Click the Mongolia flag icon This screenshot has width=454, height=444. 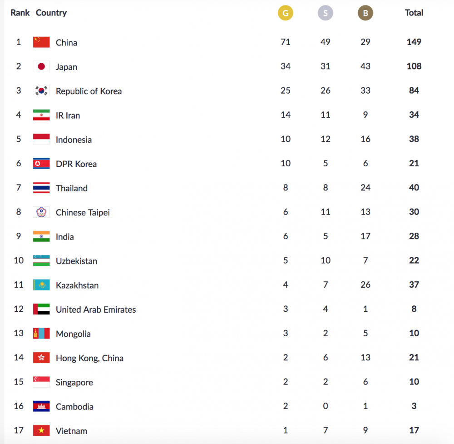pos(41,334)
